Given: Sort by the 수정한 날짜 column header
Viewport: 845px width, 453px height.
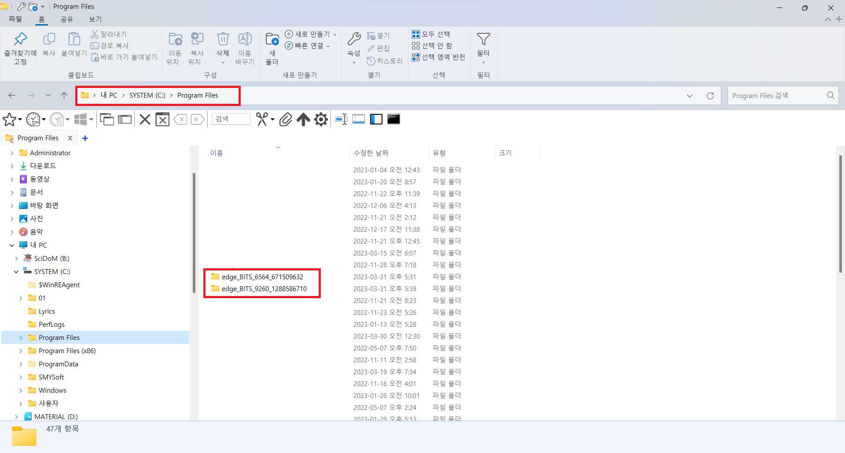Looking at the screenshot, I should click(371, 153).
